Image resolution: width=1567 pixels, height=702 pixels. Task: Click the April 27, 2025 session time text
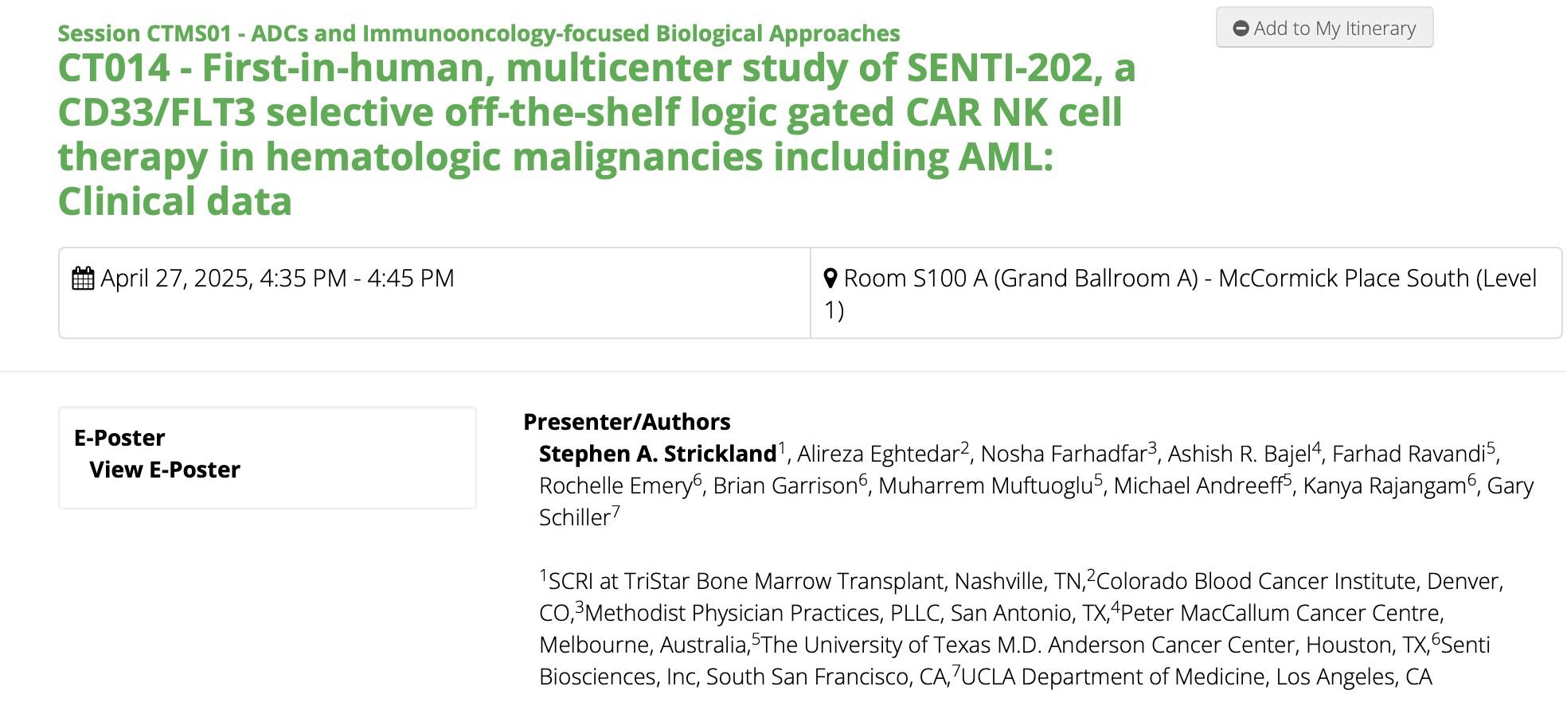277,279
